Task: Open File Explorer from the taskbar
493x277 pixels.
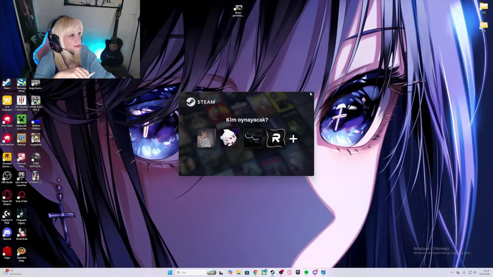Action: click(238, 272)
